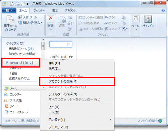Click the reply icon in quick access toolbar
Image resolution: width=168 pixels, height=131 pixels.
tap(18, 4)
